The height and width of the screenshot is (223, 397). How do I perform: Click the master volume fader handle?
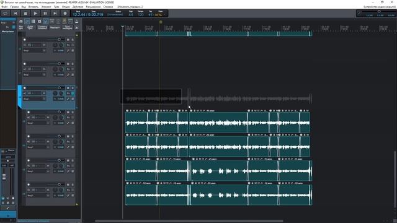[x=4, y=177]
